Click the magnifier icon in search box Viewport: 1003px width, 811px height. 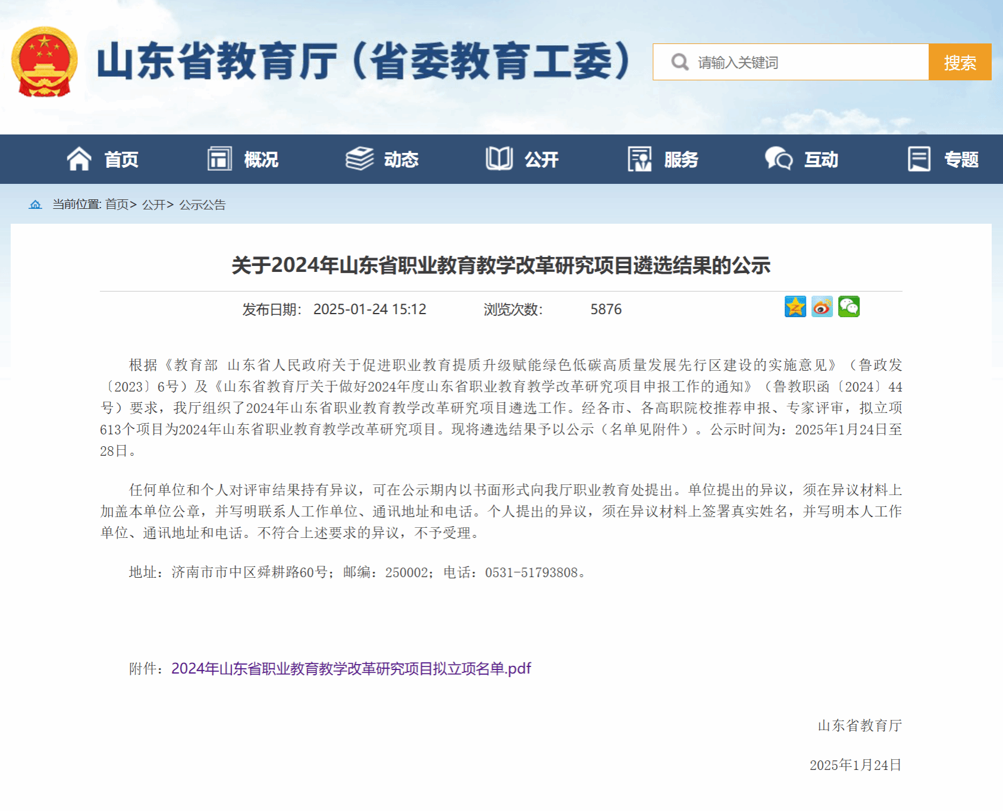click(x=679, y=62)
